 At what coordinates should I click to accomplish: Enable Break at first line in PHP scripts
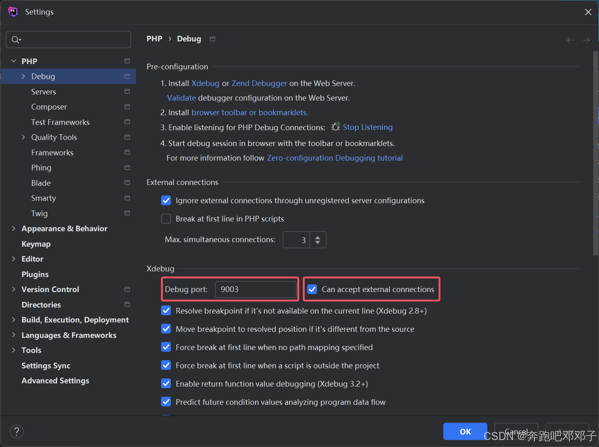pos(166,219)
